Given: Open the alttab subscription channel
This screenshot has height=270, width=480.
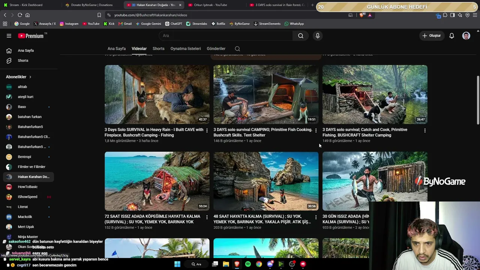Looking at the screenshot, I should 29,87.
